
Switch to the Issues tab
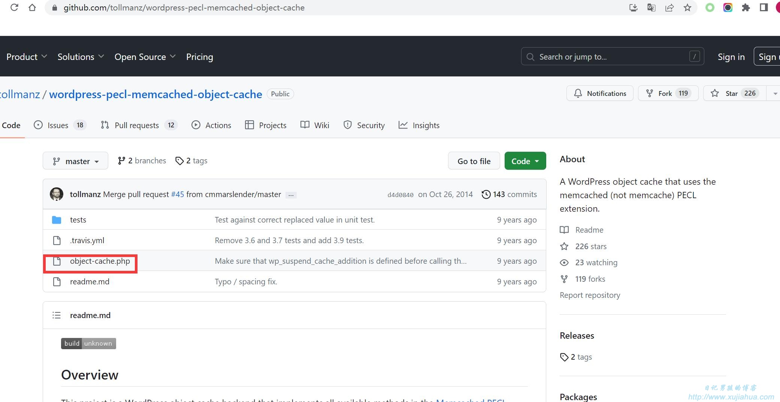coord(60,125)
